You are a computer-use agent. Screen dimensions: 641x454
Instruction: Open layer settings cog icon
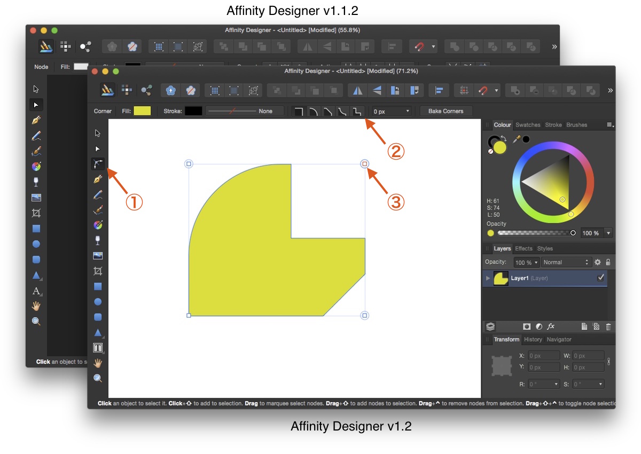(598, 262)
